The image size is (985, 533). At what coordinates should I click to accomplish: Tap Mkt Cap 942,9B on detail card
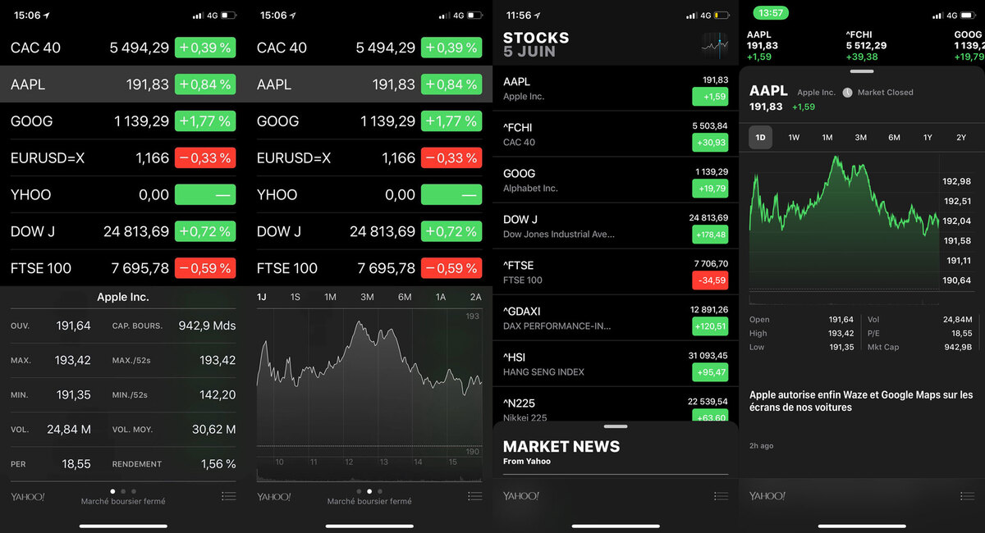(x=920, y=347)
